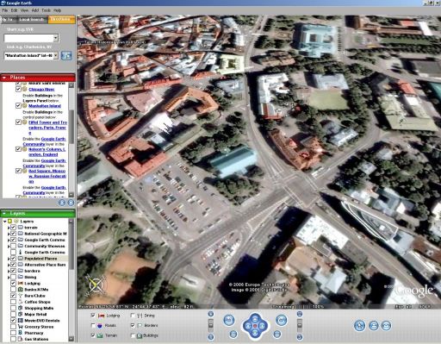Pan down with the navigation pad arrow
This screenshot has width=441, height=344.
click(255, 333)
